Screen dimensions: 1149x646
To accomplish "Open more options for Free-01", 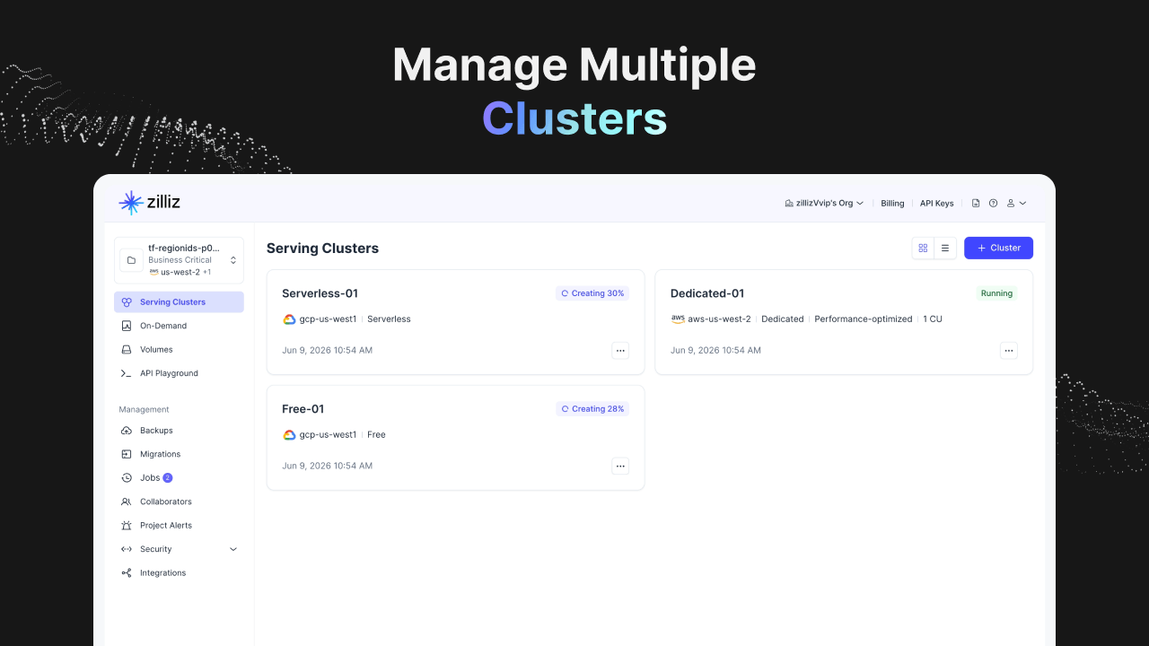I will click(x=620, y=467).
